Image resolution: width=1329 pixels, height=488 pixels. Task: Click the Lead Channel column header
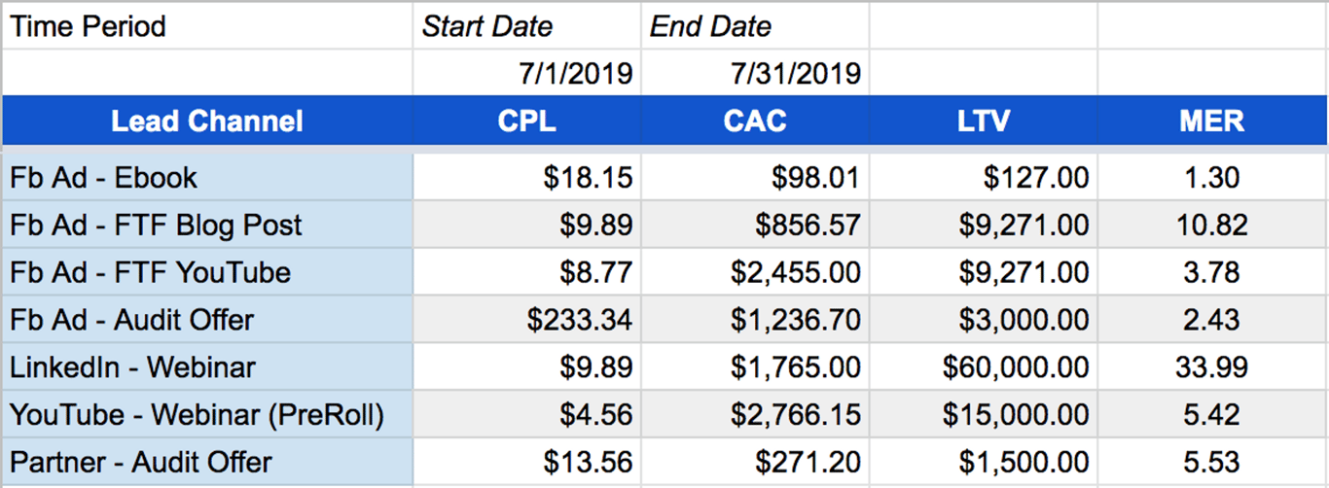207,121
